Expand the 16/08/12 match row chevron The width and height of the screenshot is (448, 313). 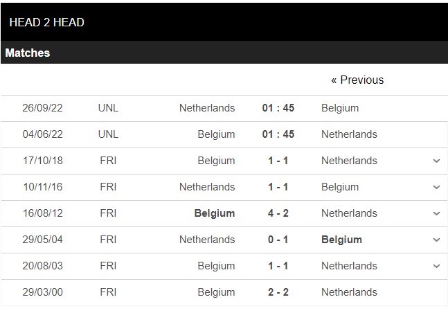pyautogui.click(x=436, y=213)
